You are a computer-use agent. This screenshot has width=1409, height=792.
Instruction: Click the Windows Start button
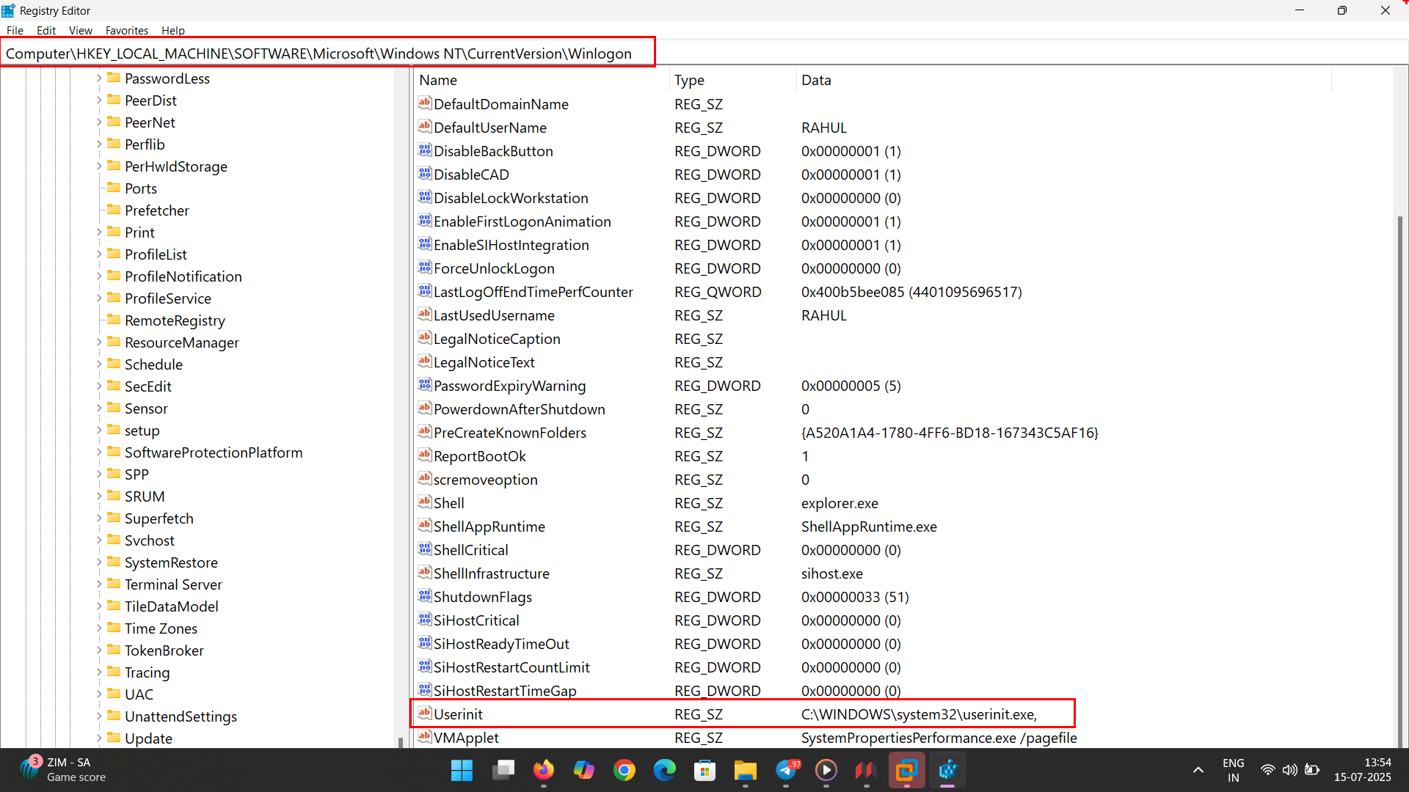[x=462, y=770]
